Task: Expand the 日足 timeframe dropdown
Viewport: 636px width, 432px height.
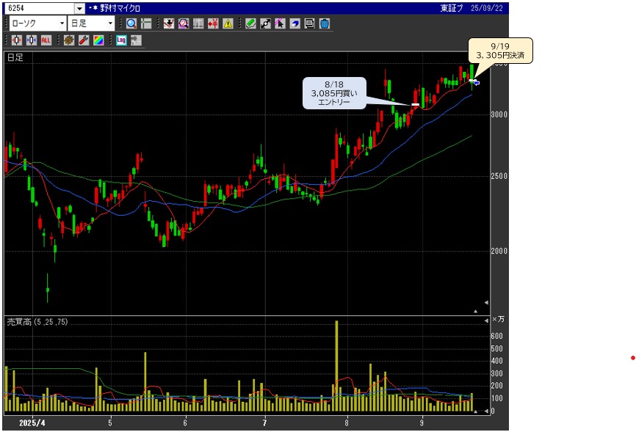Action: [110, 23]
